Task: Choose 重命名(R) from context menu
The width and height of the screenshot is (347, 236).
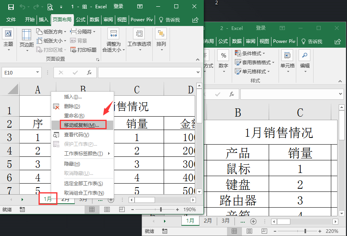Action: coord(82,116)
